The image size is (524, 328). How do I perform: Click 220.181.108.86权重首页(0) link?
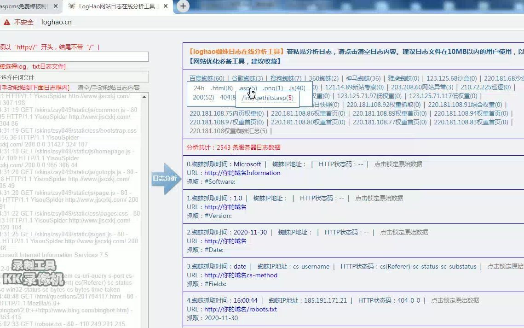[308, 113]
